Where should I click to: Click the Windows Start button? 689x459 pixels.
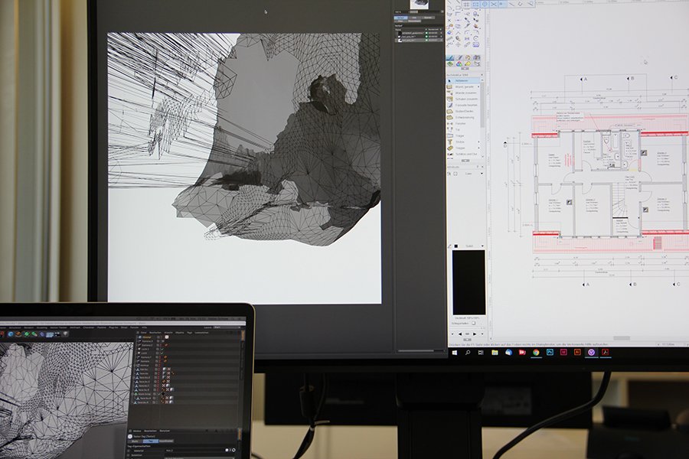(453, 353)
